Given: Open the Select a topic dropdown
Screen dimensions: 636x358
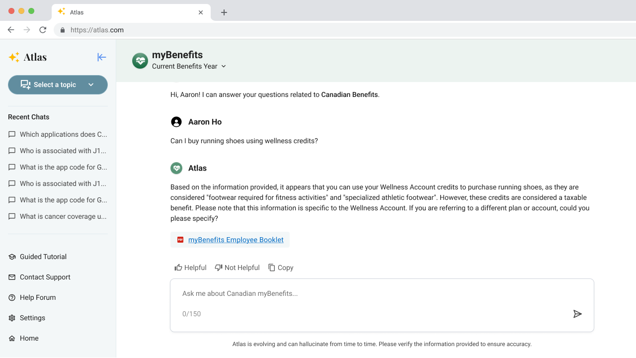Looking at the screenshot, I should click(58, 85).
